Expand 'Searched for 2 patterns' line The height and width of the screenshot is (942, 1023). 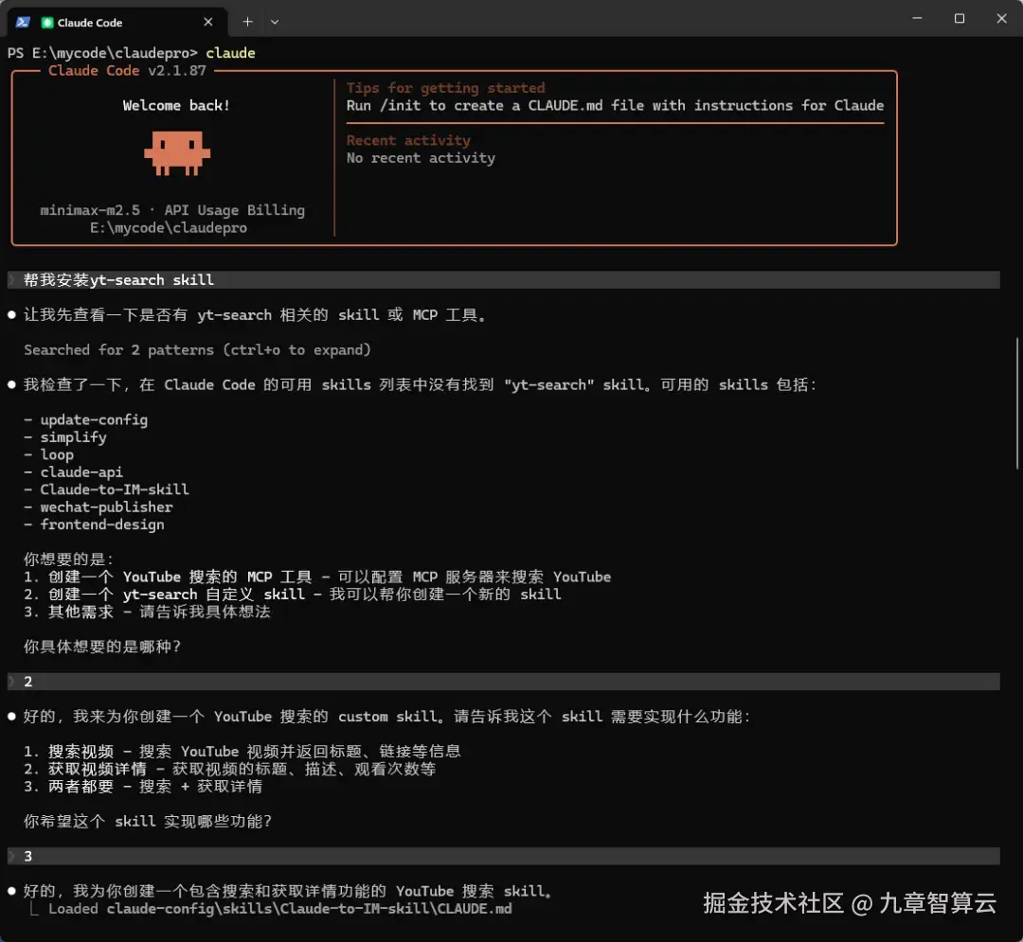point(197,350)
